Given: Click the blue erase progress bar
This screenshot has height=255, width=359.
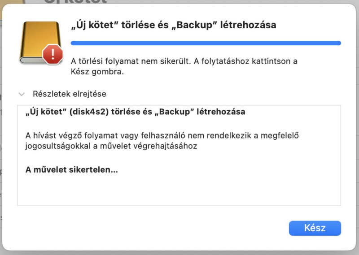Looking at the screenshot, I should [206, 43].
